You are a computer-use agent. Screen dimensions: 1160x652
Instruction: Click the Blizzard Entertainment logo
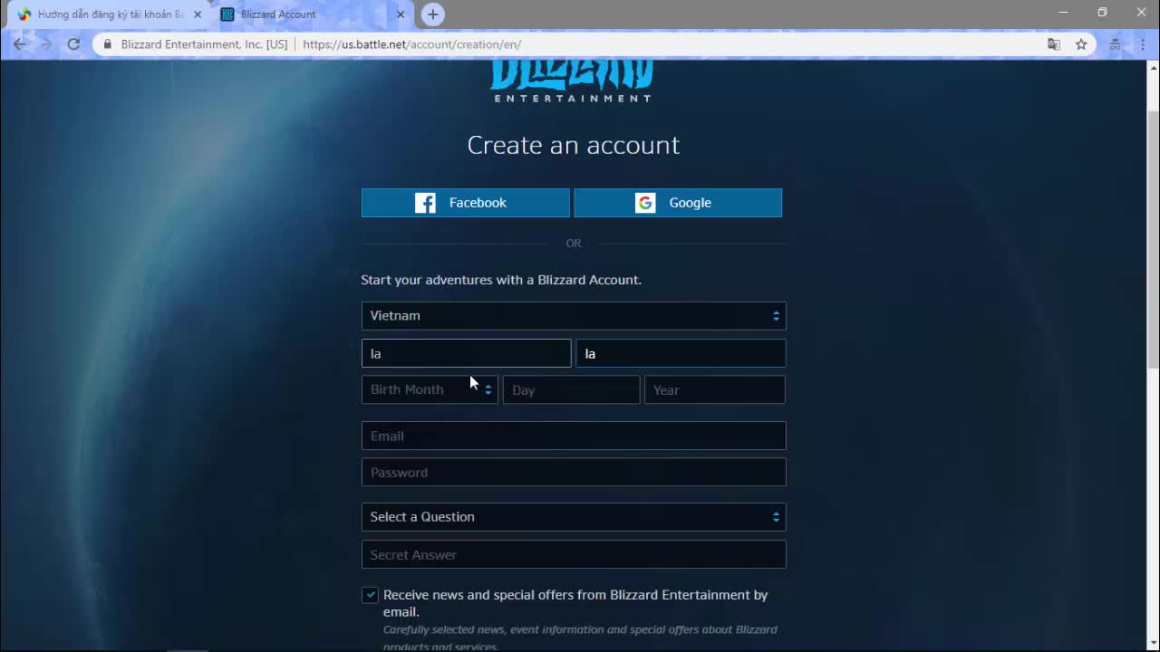[573, 82]
